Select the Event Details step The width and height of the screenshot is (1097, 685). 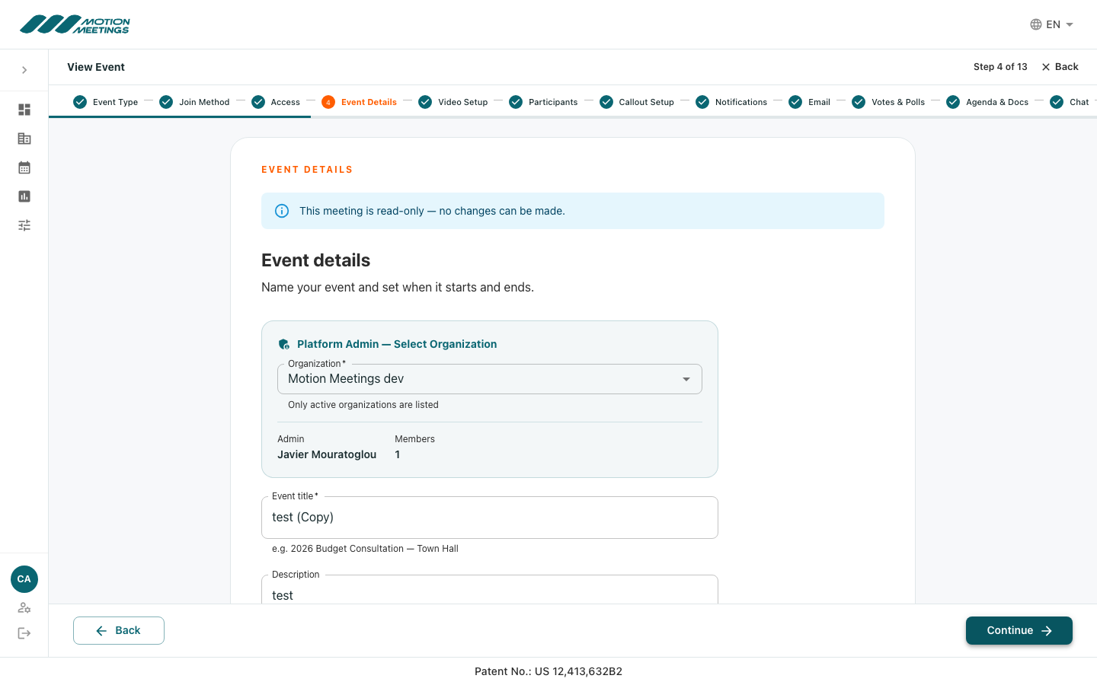pos(360,102)
